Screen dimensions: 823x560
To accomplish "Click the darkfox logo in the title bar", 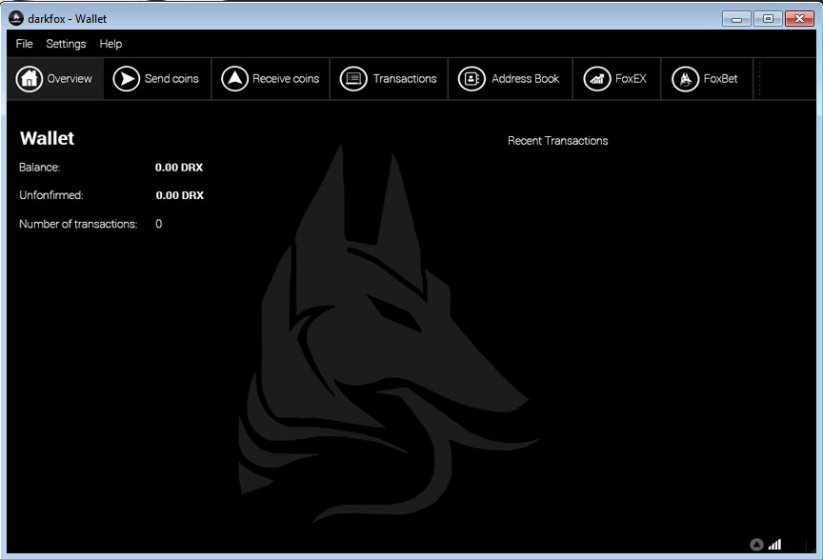I will [x=16, y=18].
